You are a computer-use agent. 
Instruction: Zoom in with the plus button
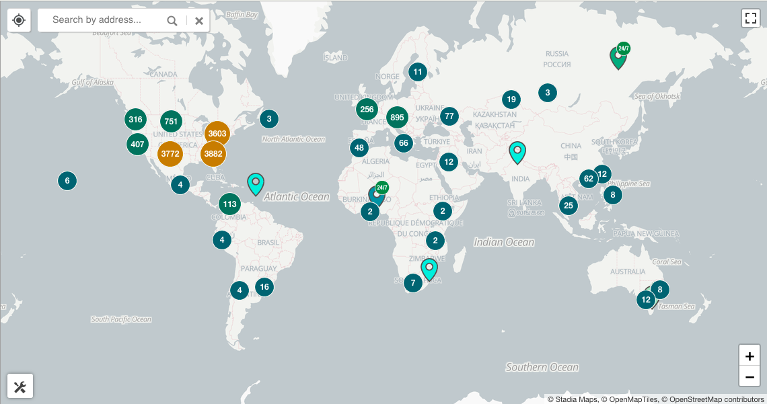[x=750, y=356]
